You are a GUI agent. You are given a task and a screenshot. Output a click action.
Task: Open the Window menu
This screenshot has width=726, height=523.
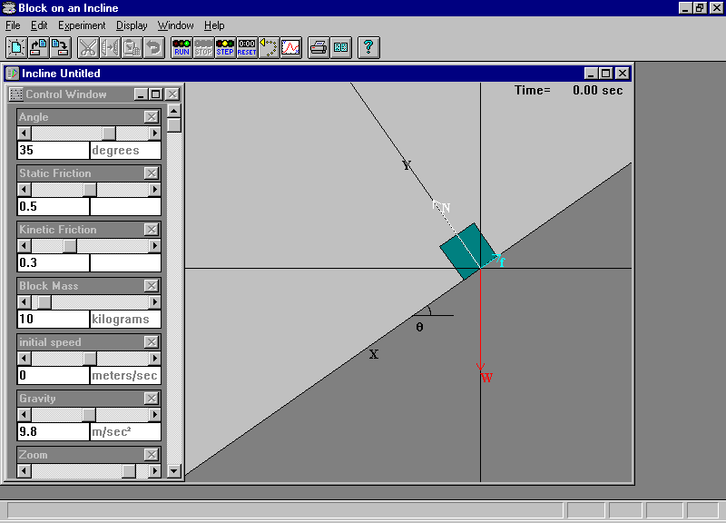[x=175, y=25]
